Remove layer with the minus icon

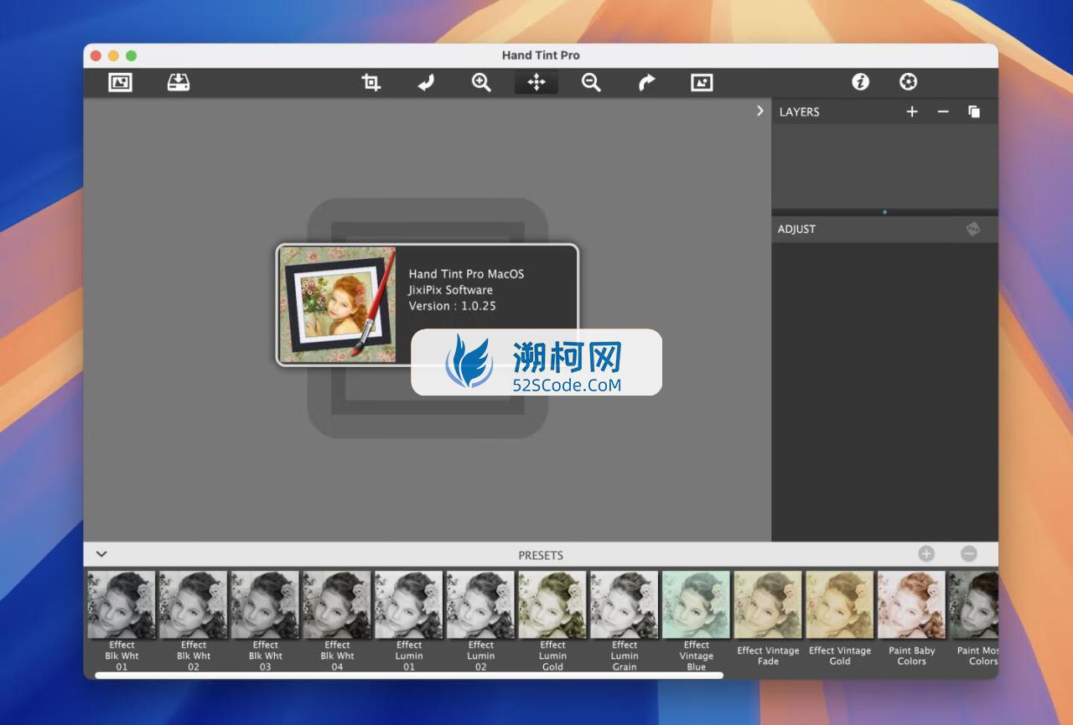(943, 111)
